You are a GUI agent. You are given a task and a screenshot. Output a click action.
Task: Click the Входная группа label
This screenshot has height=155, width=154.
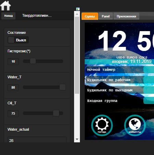[102, 101]
